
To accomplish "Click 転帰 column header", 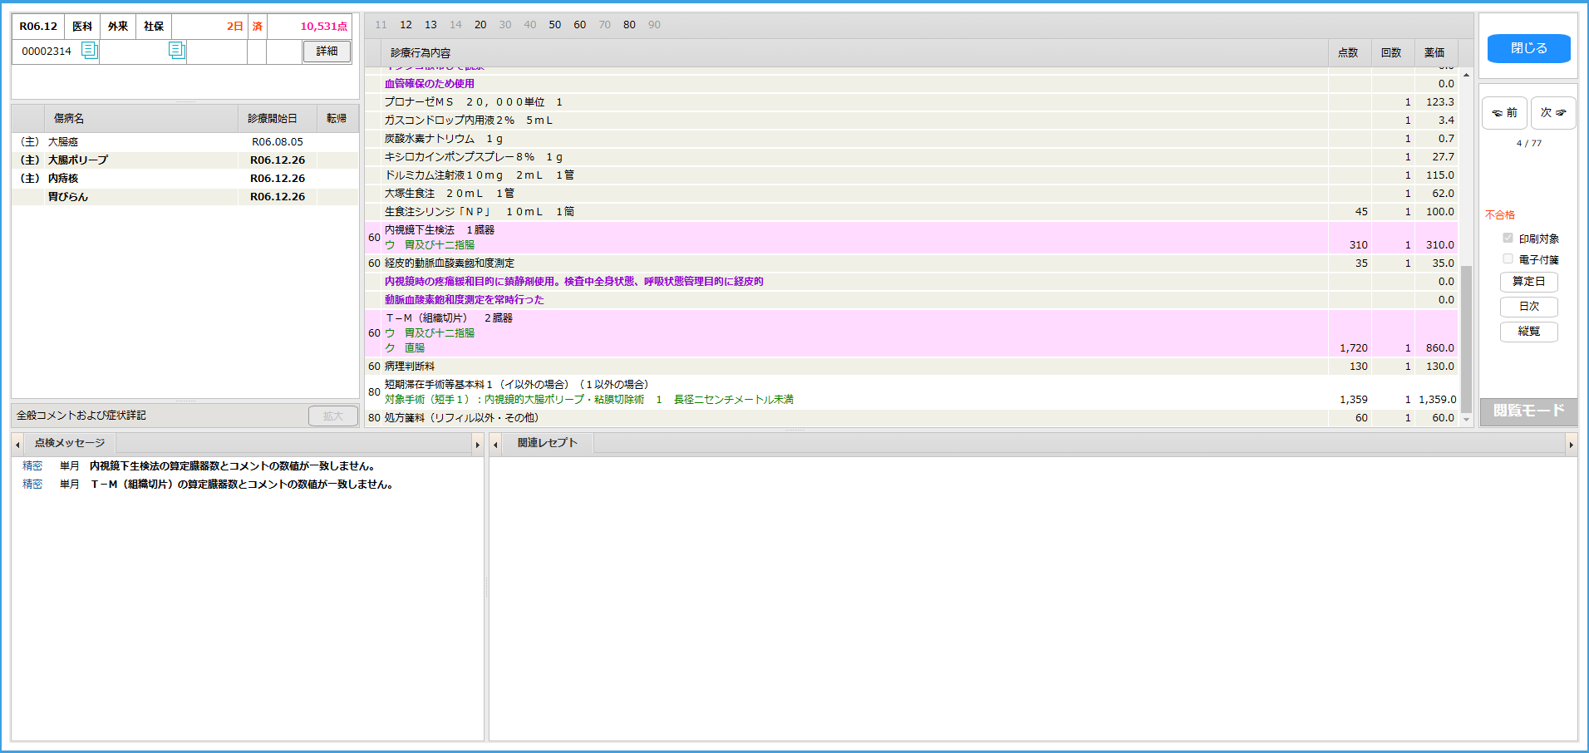I will 337,119.
